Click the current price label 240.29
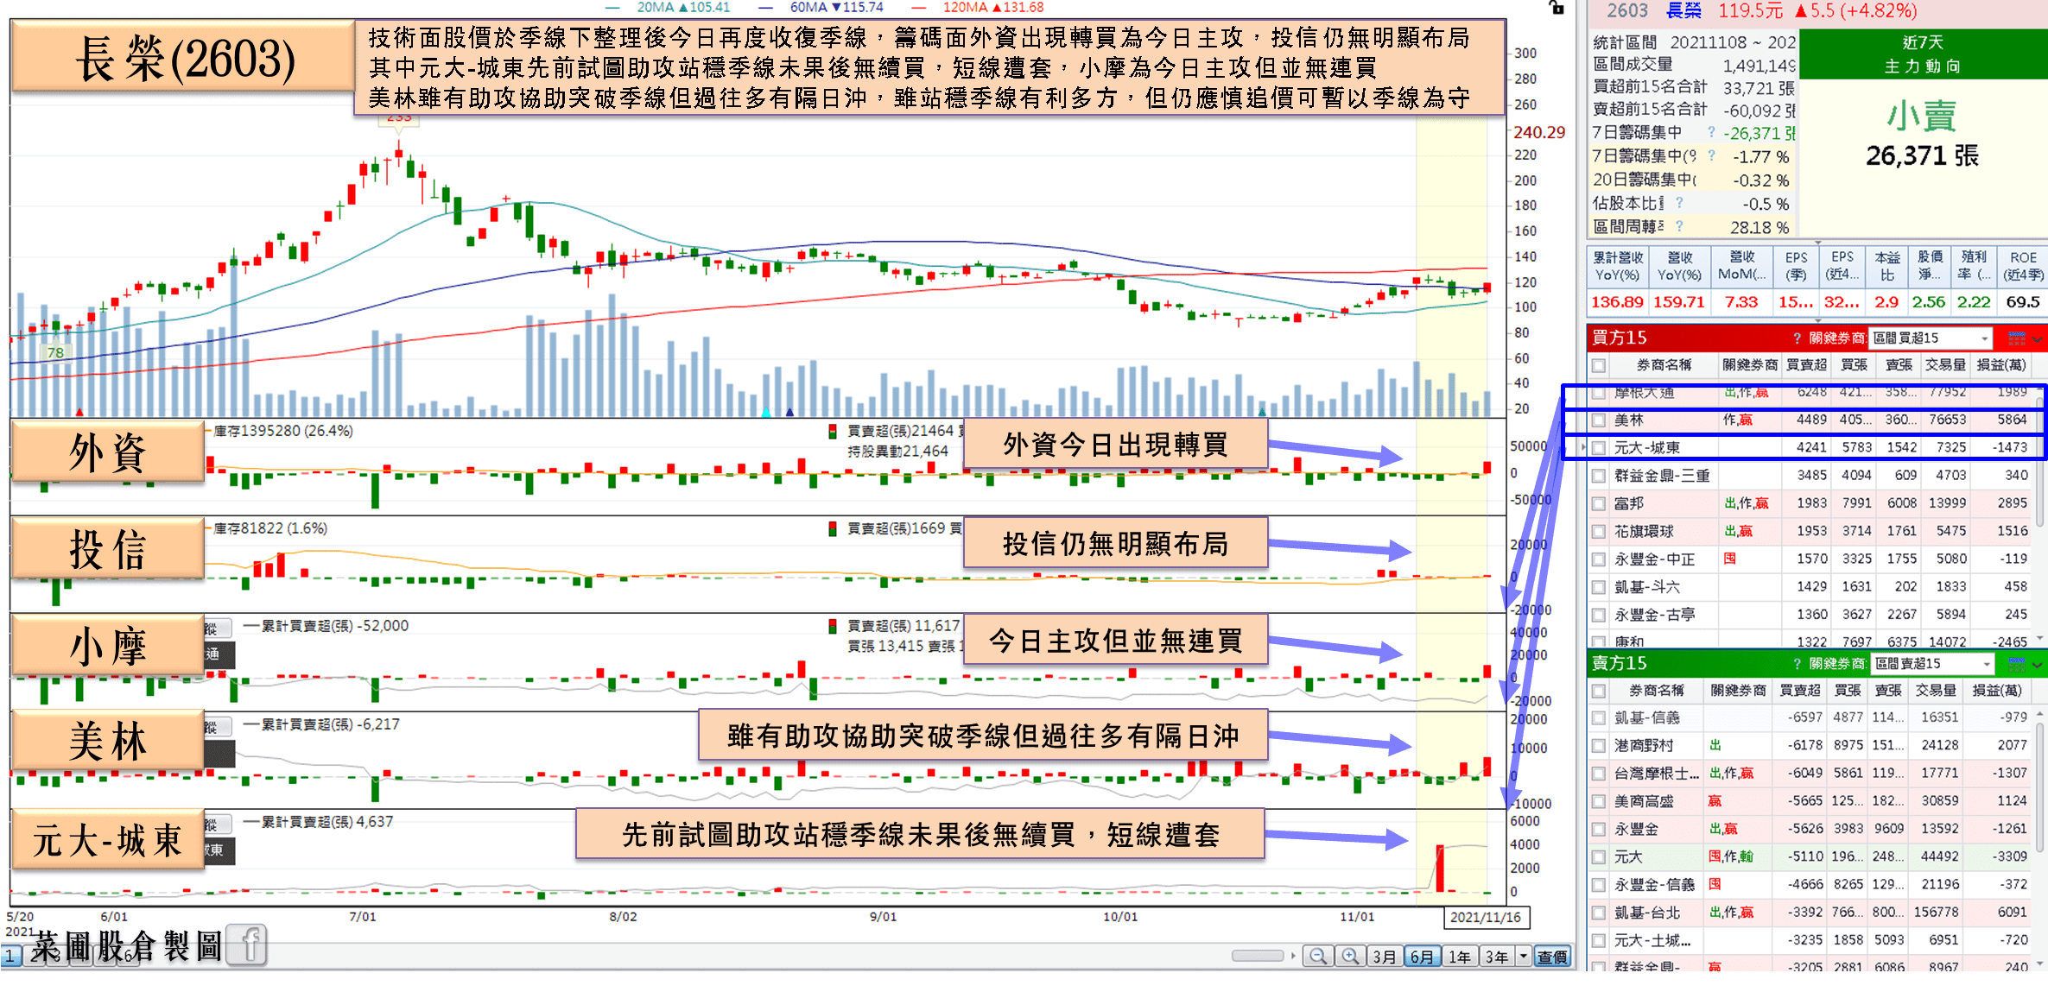Viewport: 2048px width, 992px height. pos(1539,132)
